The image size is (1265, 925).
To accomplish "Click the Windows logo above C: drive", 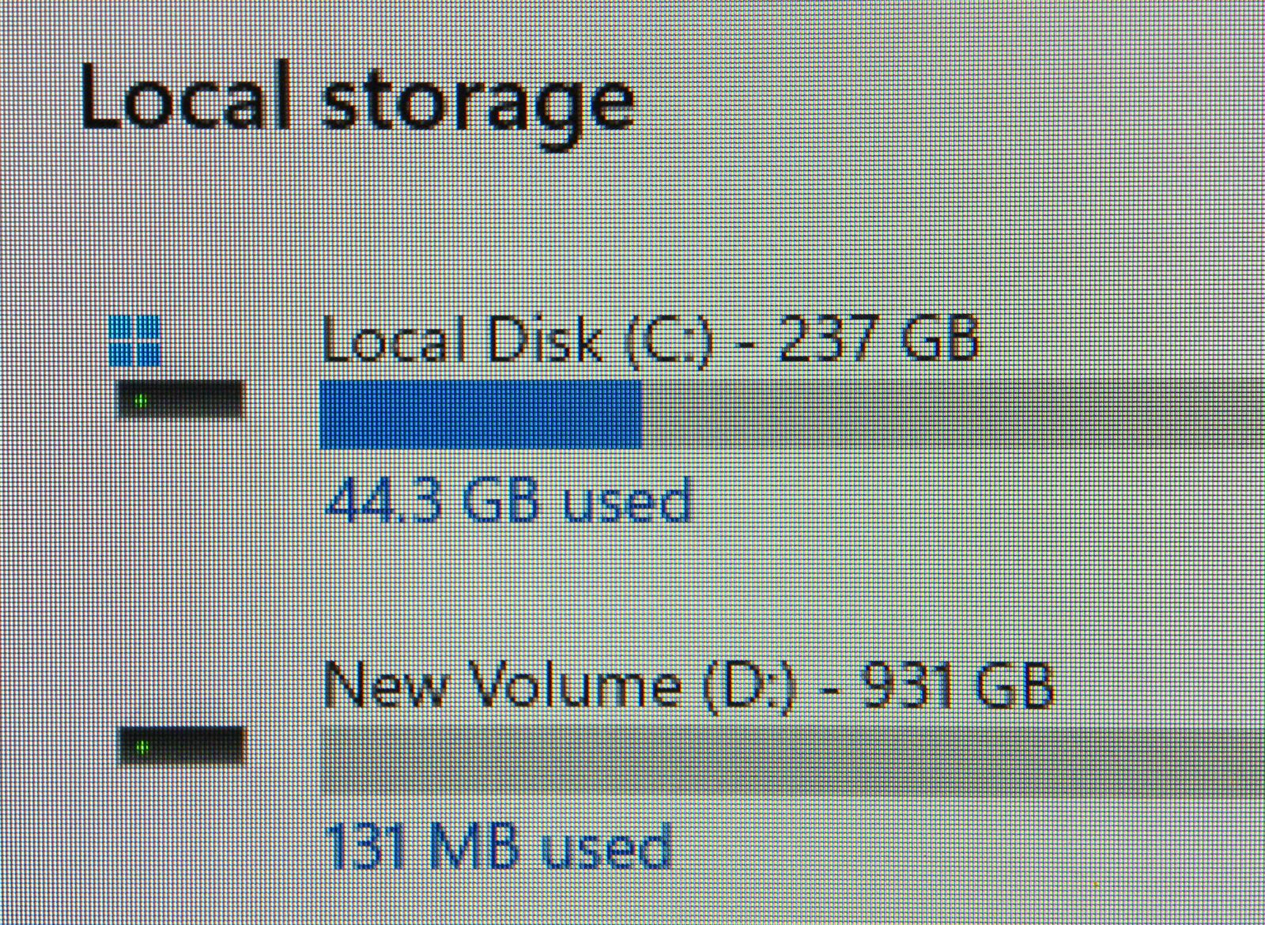I will [134, 340].
